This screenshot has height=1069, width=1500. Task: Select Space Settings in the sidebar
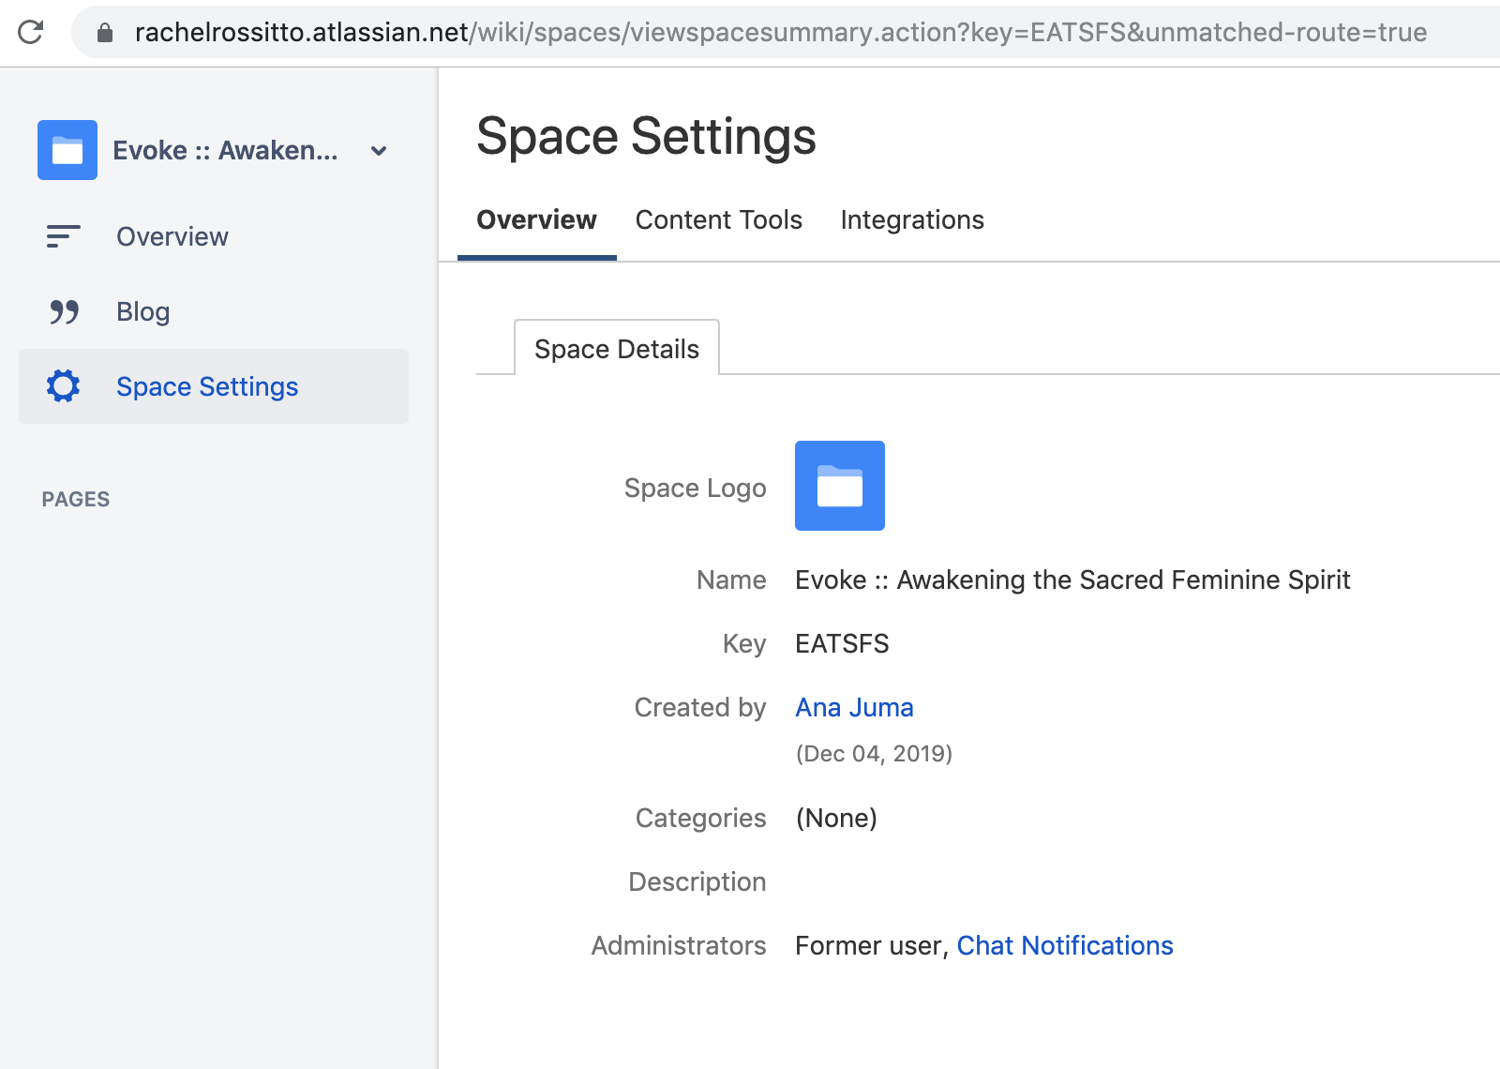(x=214, y=386)
